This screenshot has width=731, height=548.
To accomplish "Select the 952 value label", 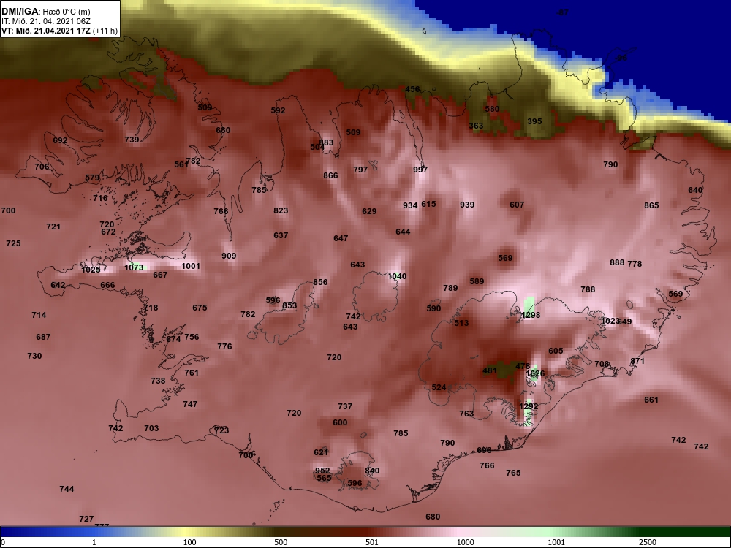I will pos(322,471).
